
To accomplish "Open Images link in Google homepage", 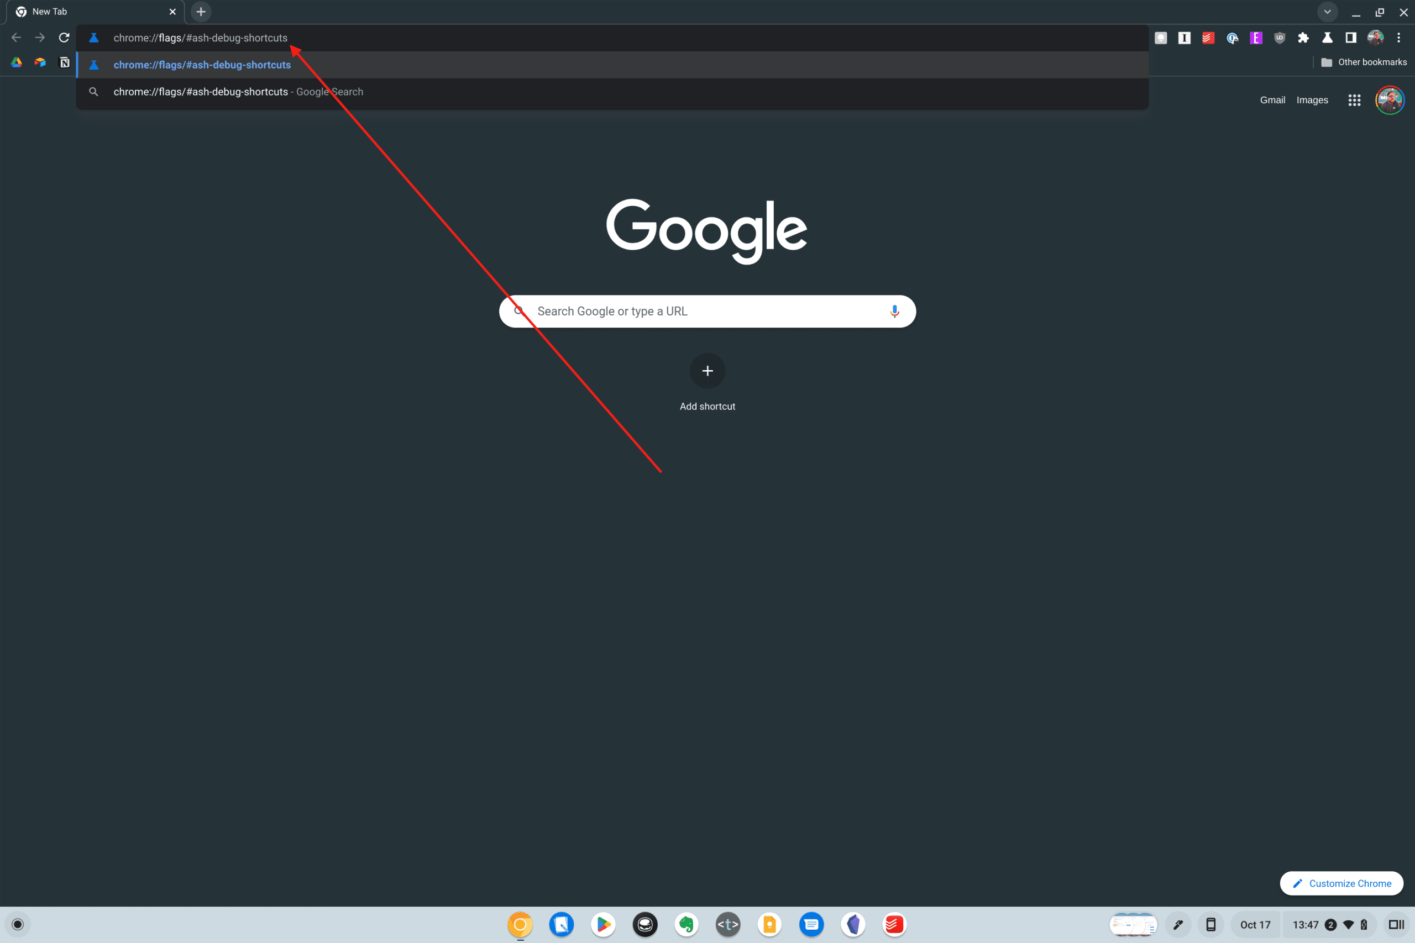I will [x=1312, y=99].
